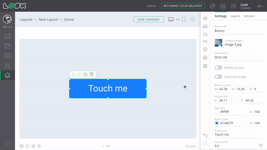Select the cloud icon in tool strip
267x150 pixels.
coord(205,34)
